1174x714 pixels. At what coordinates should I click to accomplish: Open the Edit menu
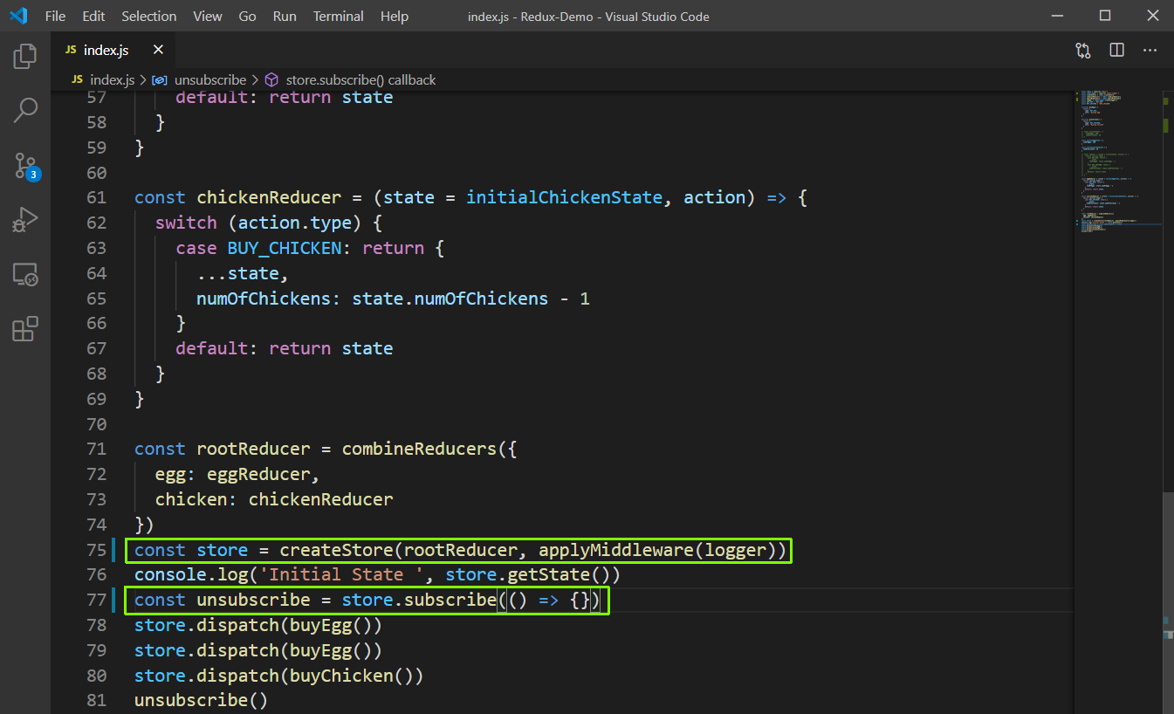(93, 17)
